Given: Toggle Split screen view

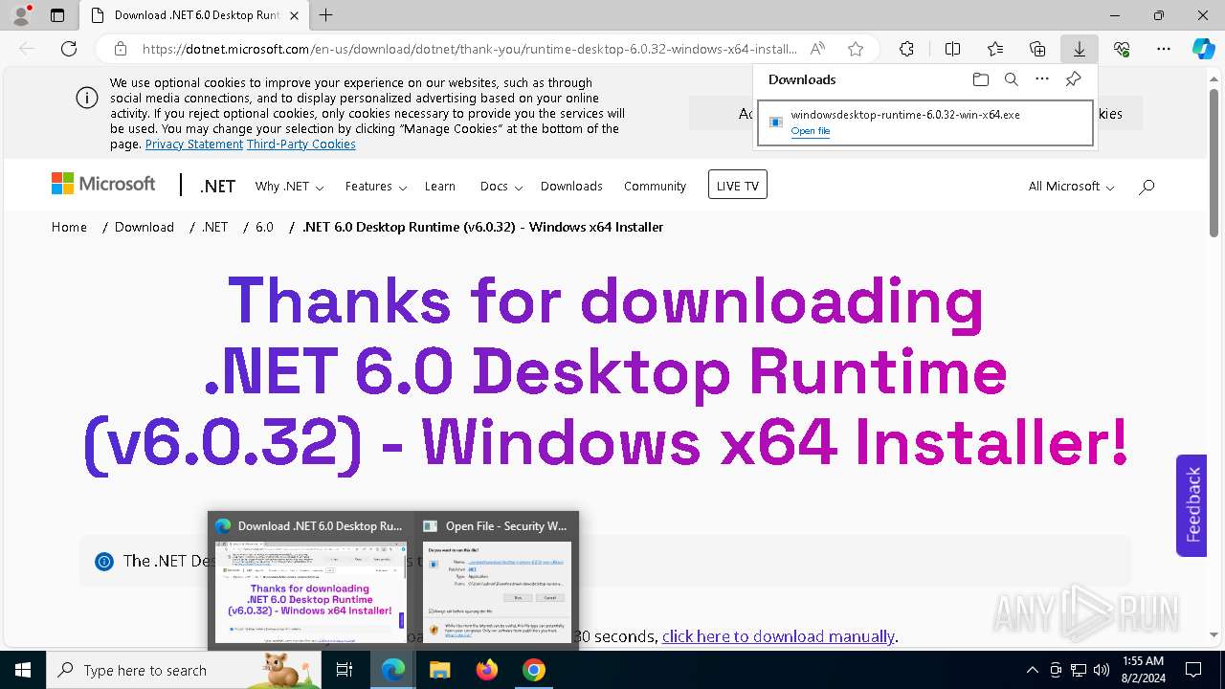Looking at the screenshot, I should [952, 49].
